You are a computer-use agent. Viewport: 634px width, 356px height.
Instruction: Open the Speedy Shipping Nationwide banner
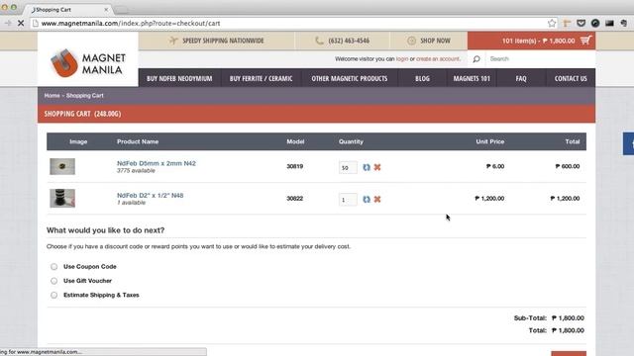pyautogui.click(x=216, y=41)
